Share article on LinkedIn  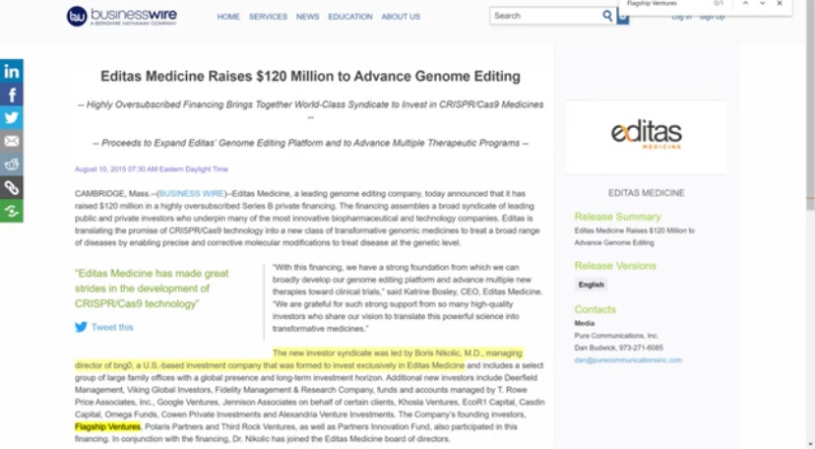point(12,71)
